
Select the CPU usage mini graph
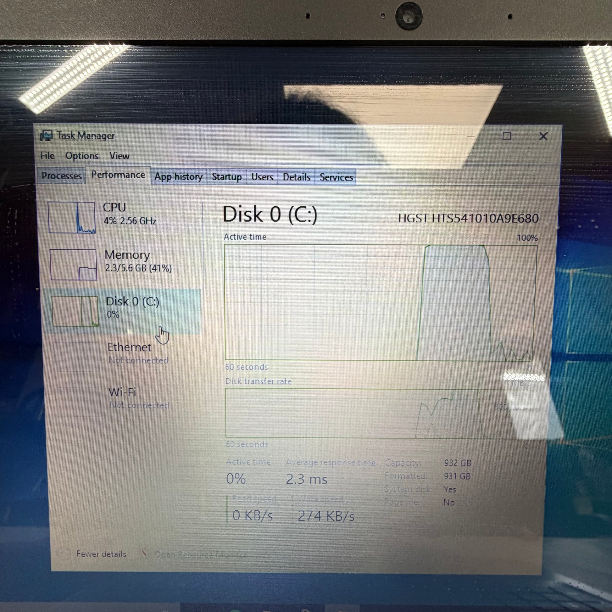click(x=72, y=217)
